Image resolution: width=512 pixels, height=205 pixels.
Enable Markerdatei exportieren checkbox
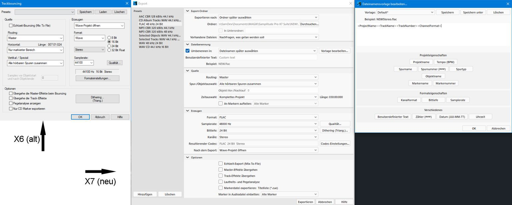coord(220,188)
